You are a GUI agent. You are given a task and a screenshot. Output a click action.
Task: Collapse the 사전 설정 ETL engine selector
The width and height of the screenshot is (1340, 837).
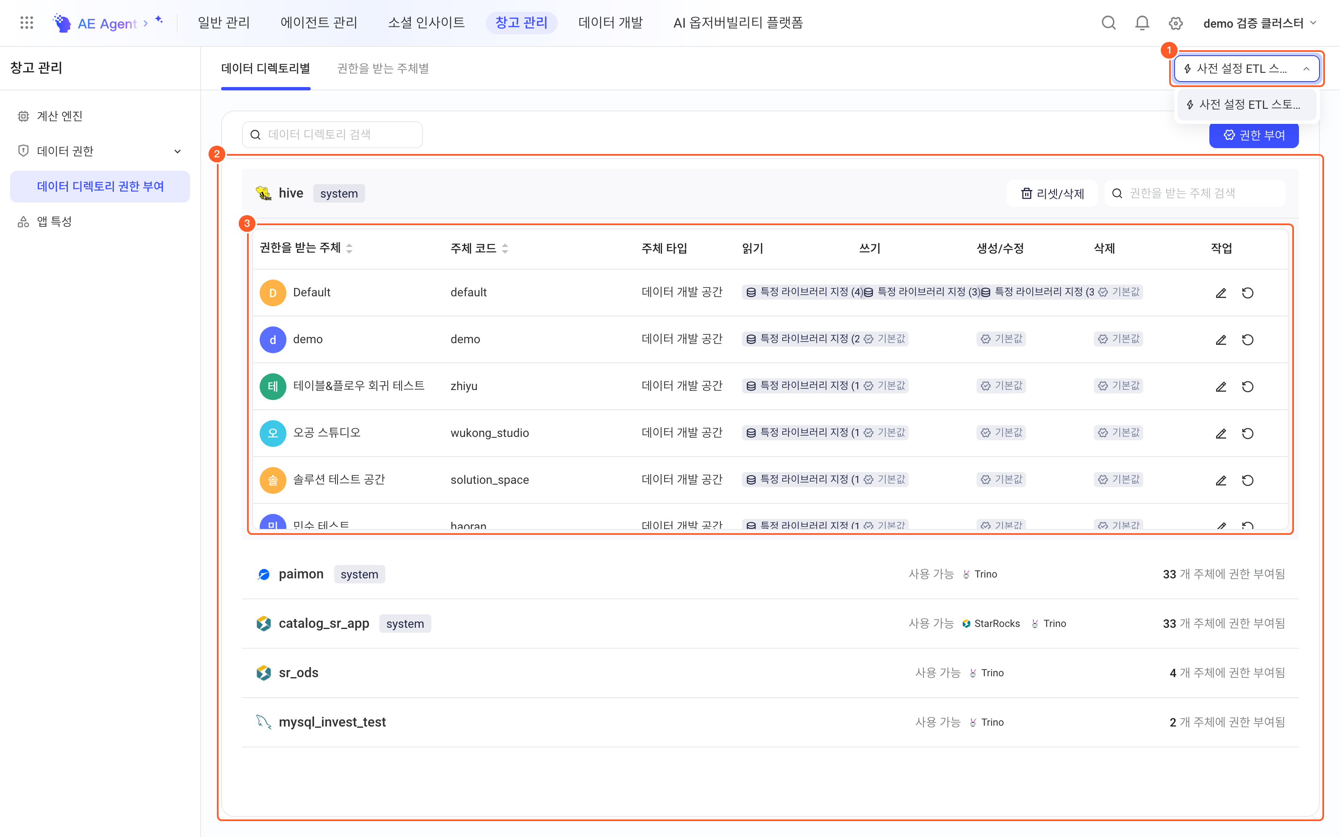[x=1247, y=69]
